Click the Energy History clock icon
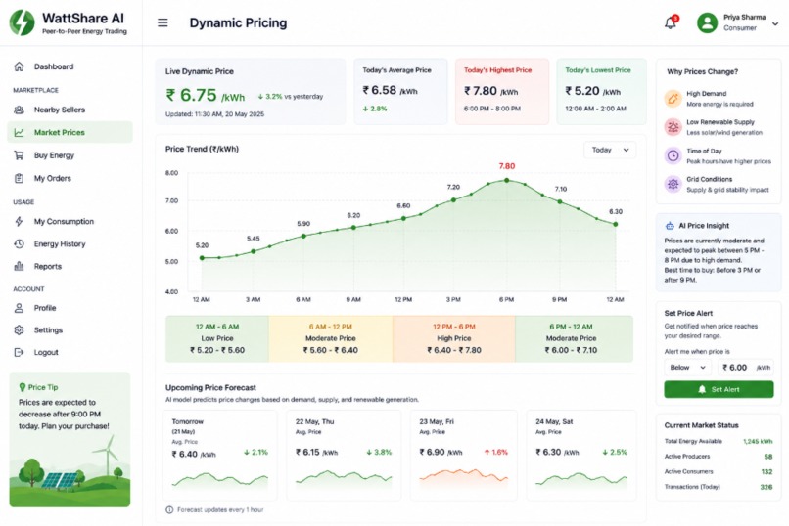The width and height of the screenshot is (789, 526). pos(20,244)
